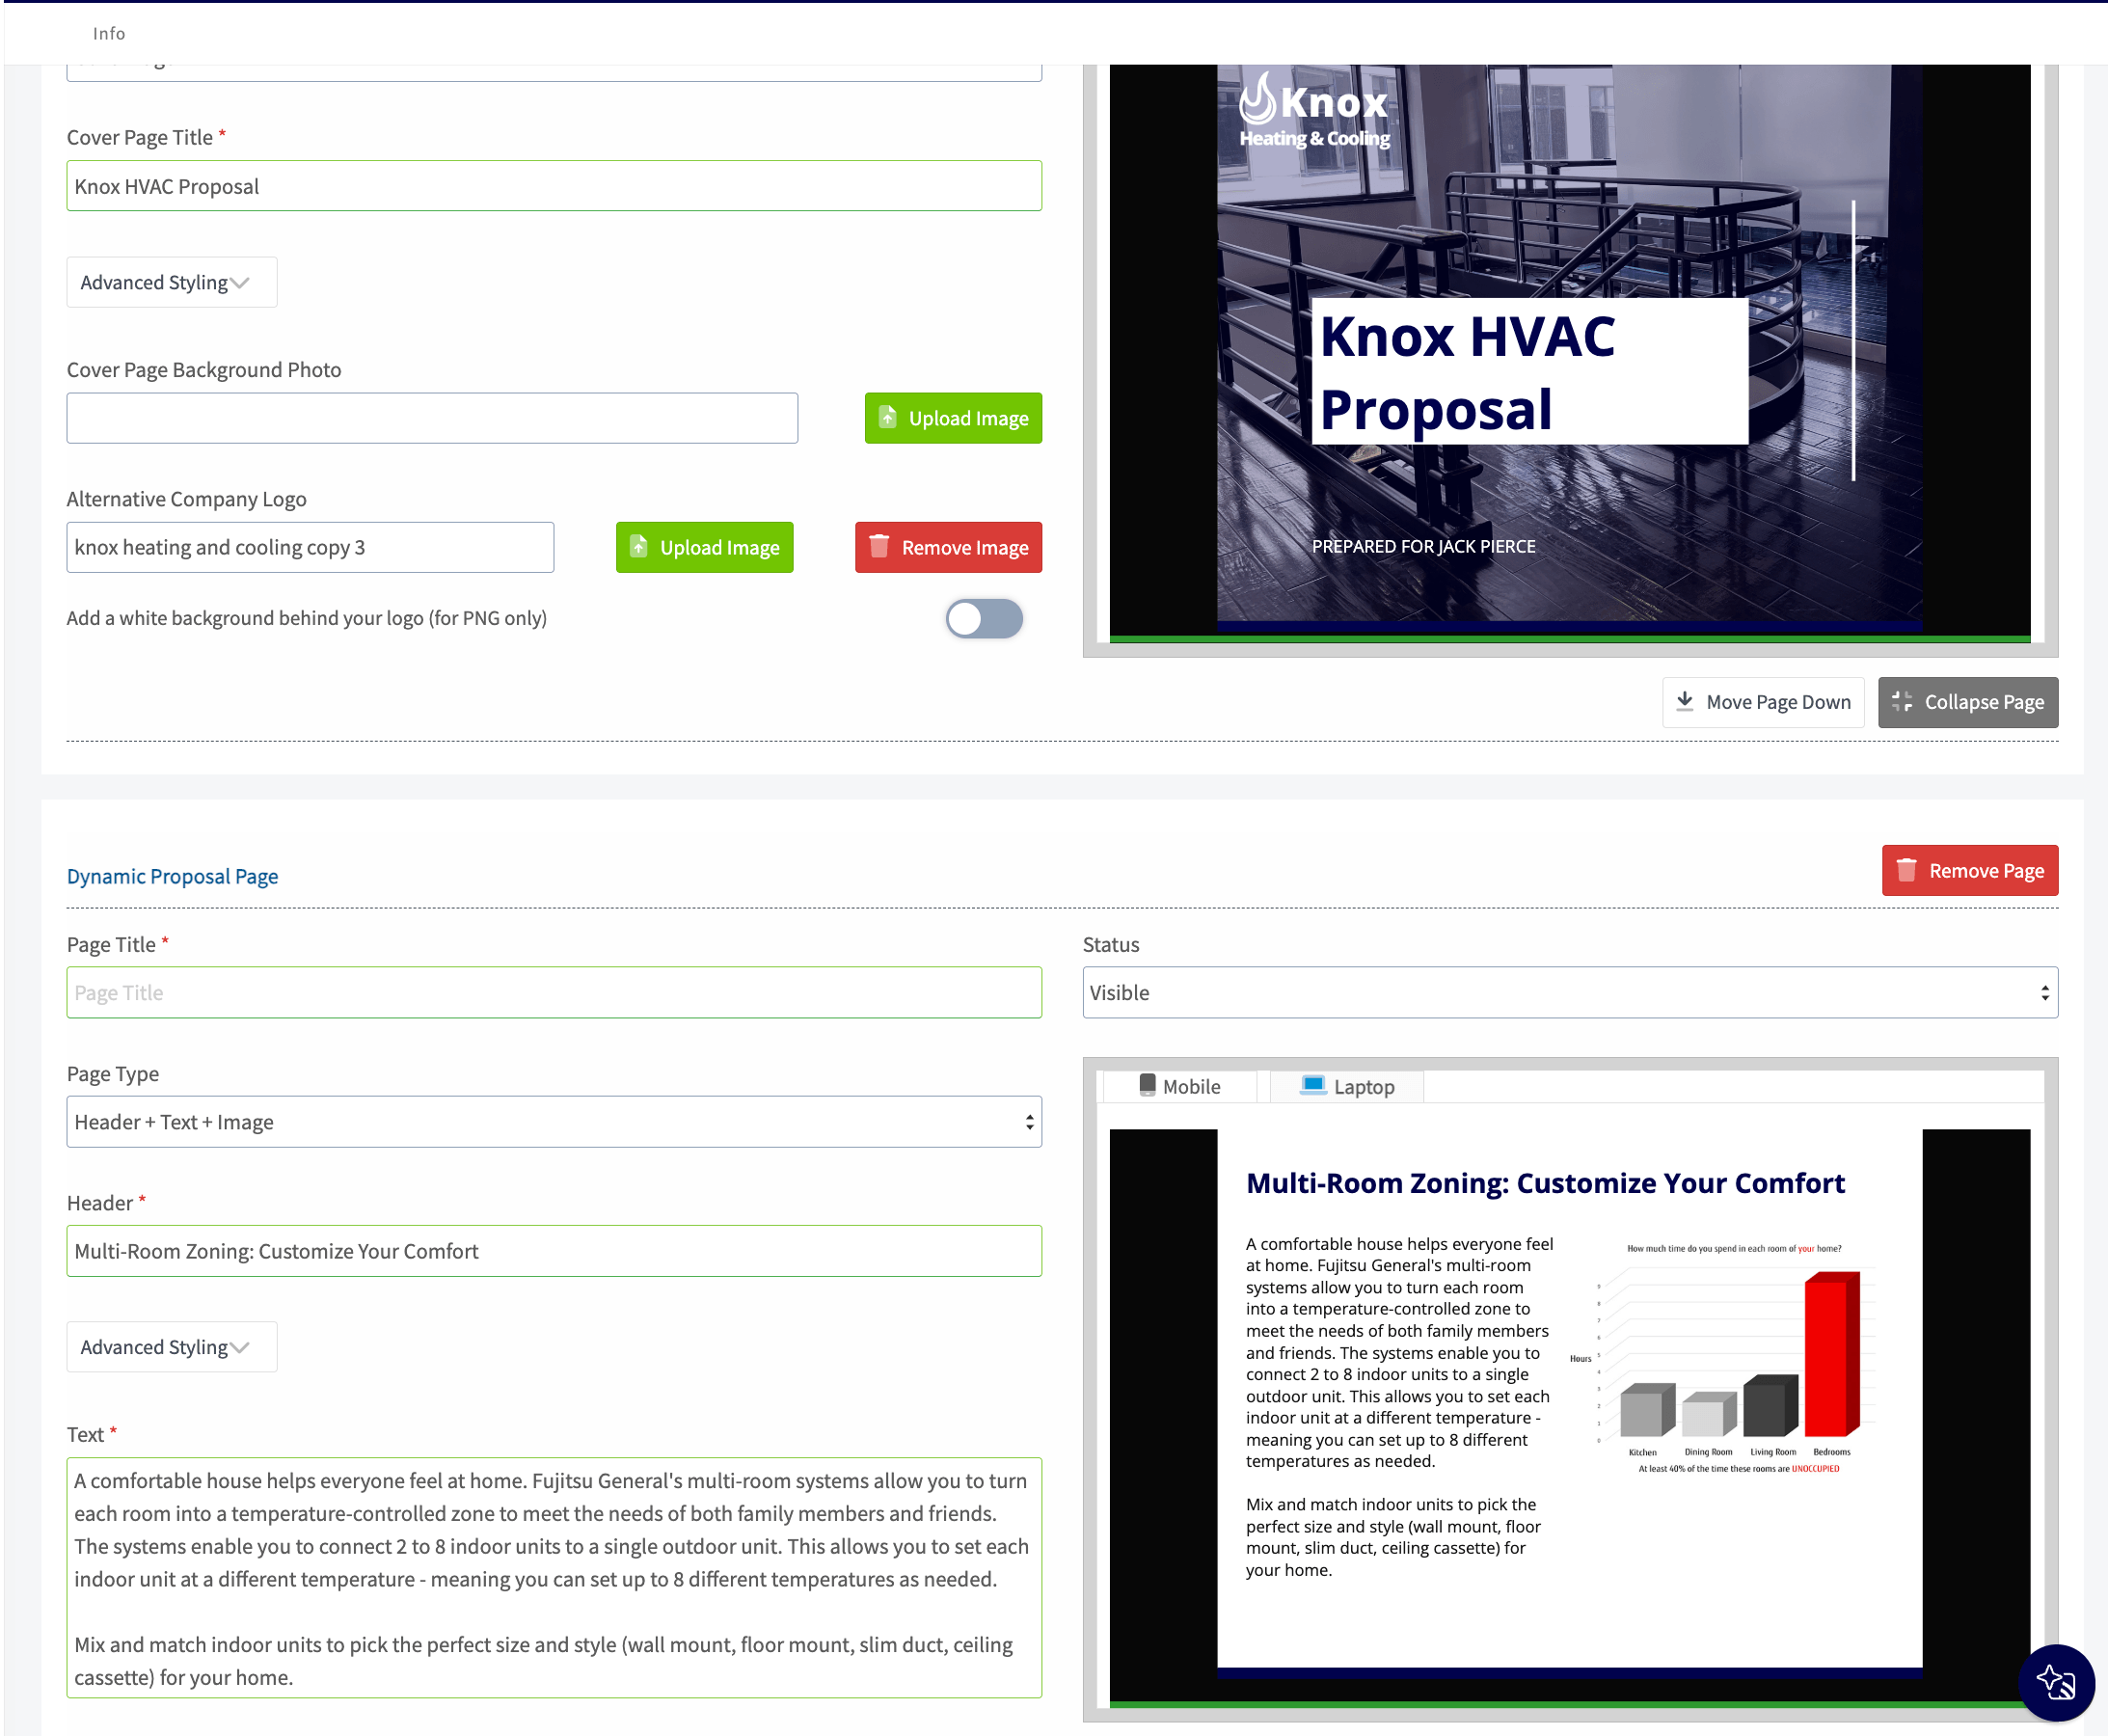Open the Info tab at the top
Image resolution: width=2108 pixels, height=1736 pixels.
109,33
